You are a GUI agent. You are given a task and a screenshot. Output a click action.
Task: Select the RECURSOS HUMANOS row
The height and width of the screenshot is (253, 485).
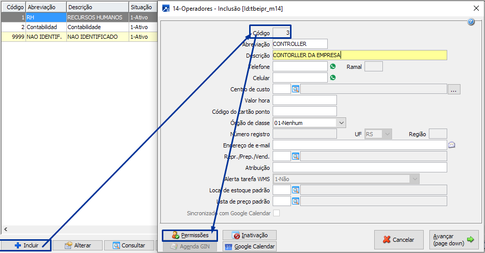pyautogui.click(x=79, y=17)
